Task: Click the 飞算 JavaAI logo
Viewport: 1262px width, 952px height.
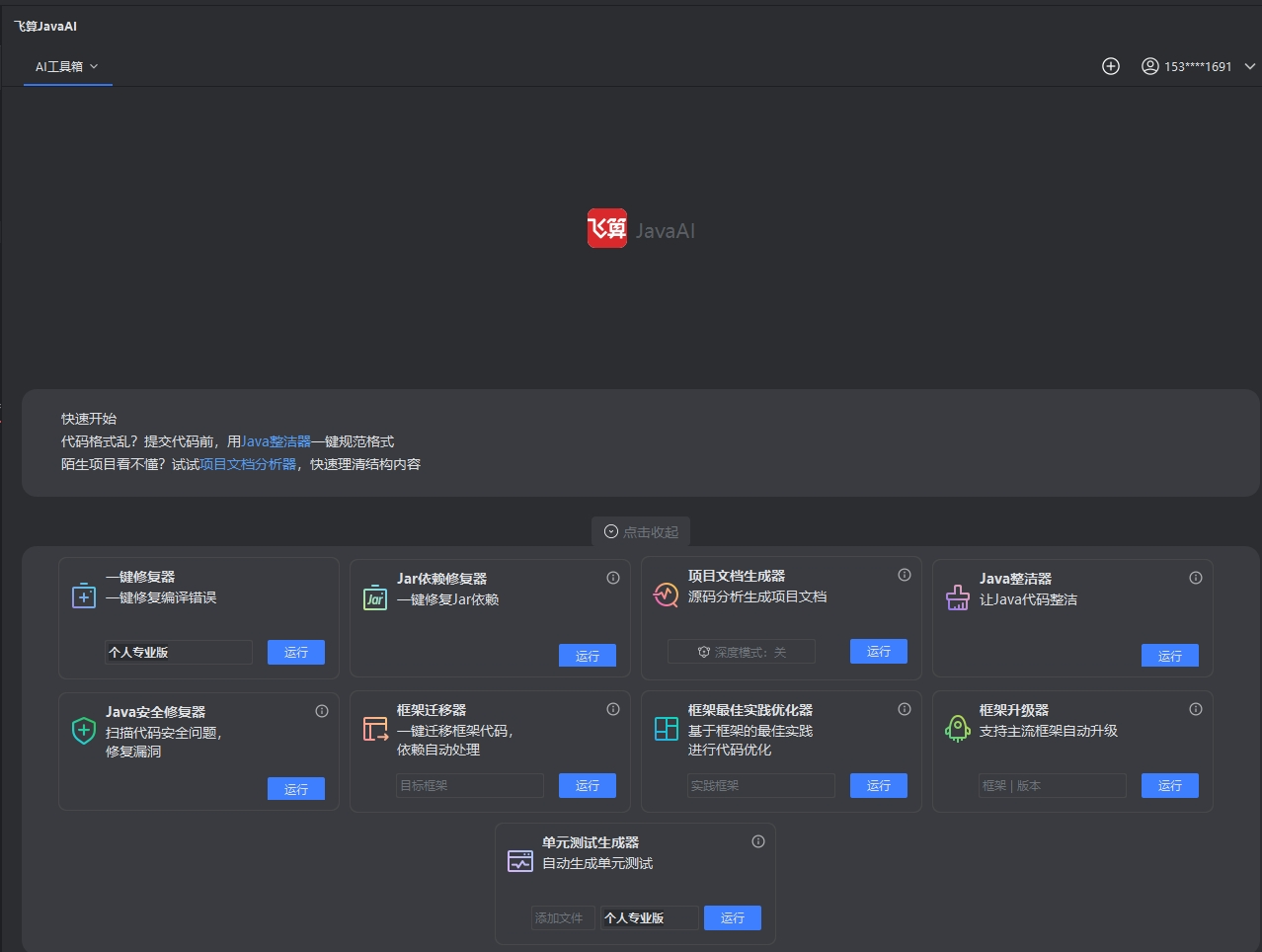Action: point(641,229)
